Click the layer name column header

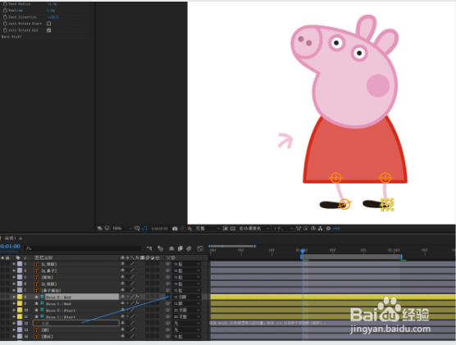click(43, 257)
